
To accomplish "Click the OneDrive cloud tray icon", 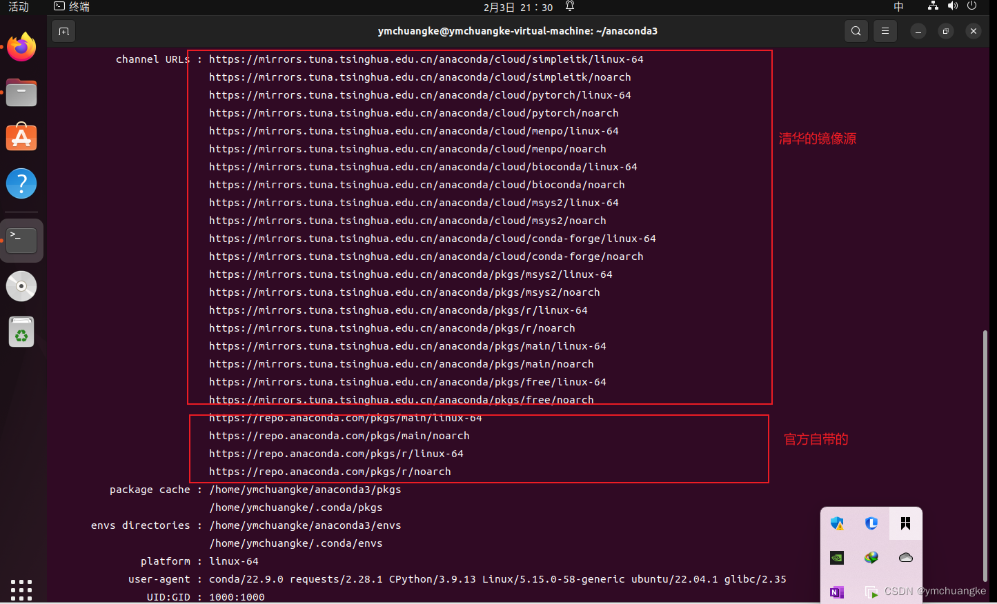I will (x=905, y=557).
